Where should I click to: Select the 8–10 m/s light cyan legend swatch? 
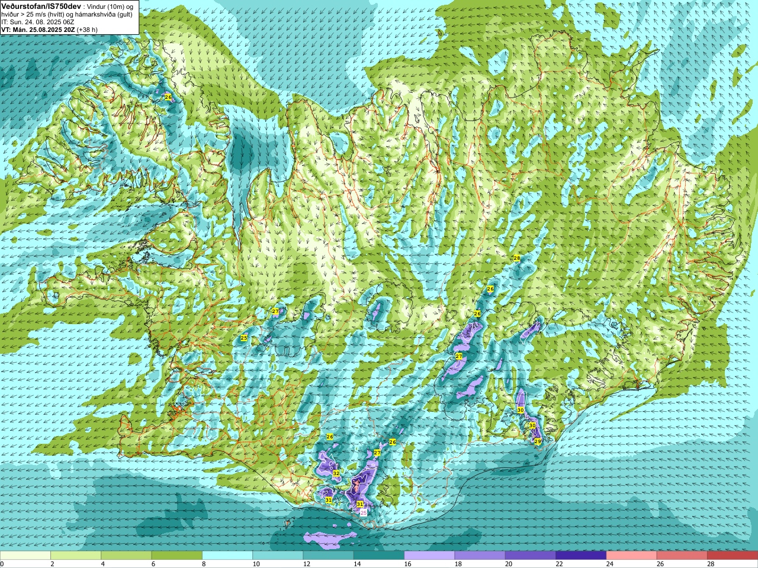pyautogui.click(x=227, y=556)
